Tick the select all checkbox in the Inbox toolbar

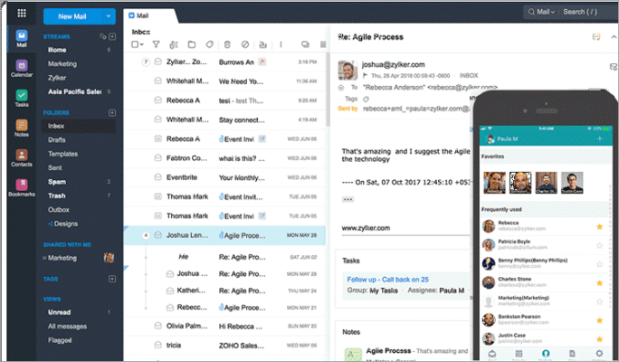[x=135, y=44]
